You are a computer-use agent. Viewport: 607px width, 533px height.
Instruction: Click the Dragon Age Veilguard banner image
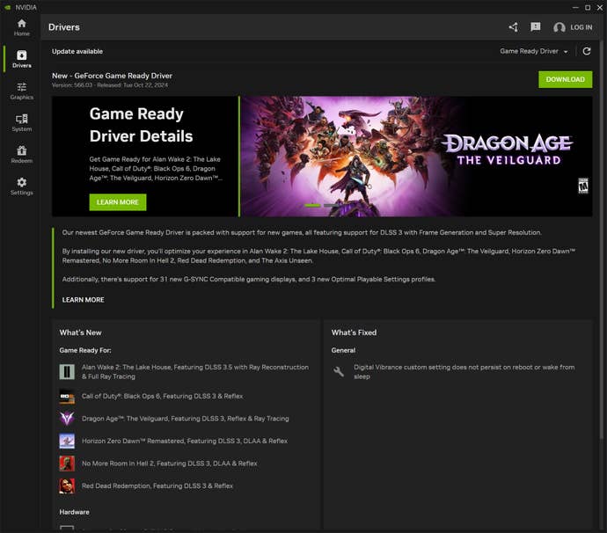tap(416, 157)
